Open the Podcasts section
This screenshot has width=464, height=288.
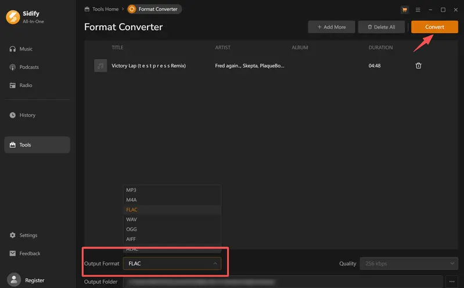[37, 67]
